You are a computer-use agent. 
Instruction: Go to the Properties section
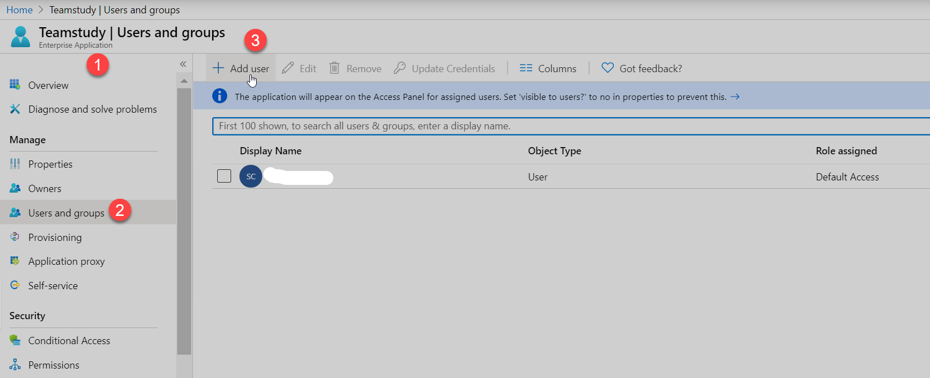pos(50,164)
